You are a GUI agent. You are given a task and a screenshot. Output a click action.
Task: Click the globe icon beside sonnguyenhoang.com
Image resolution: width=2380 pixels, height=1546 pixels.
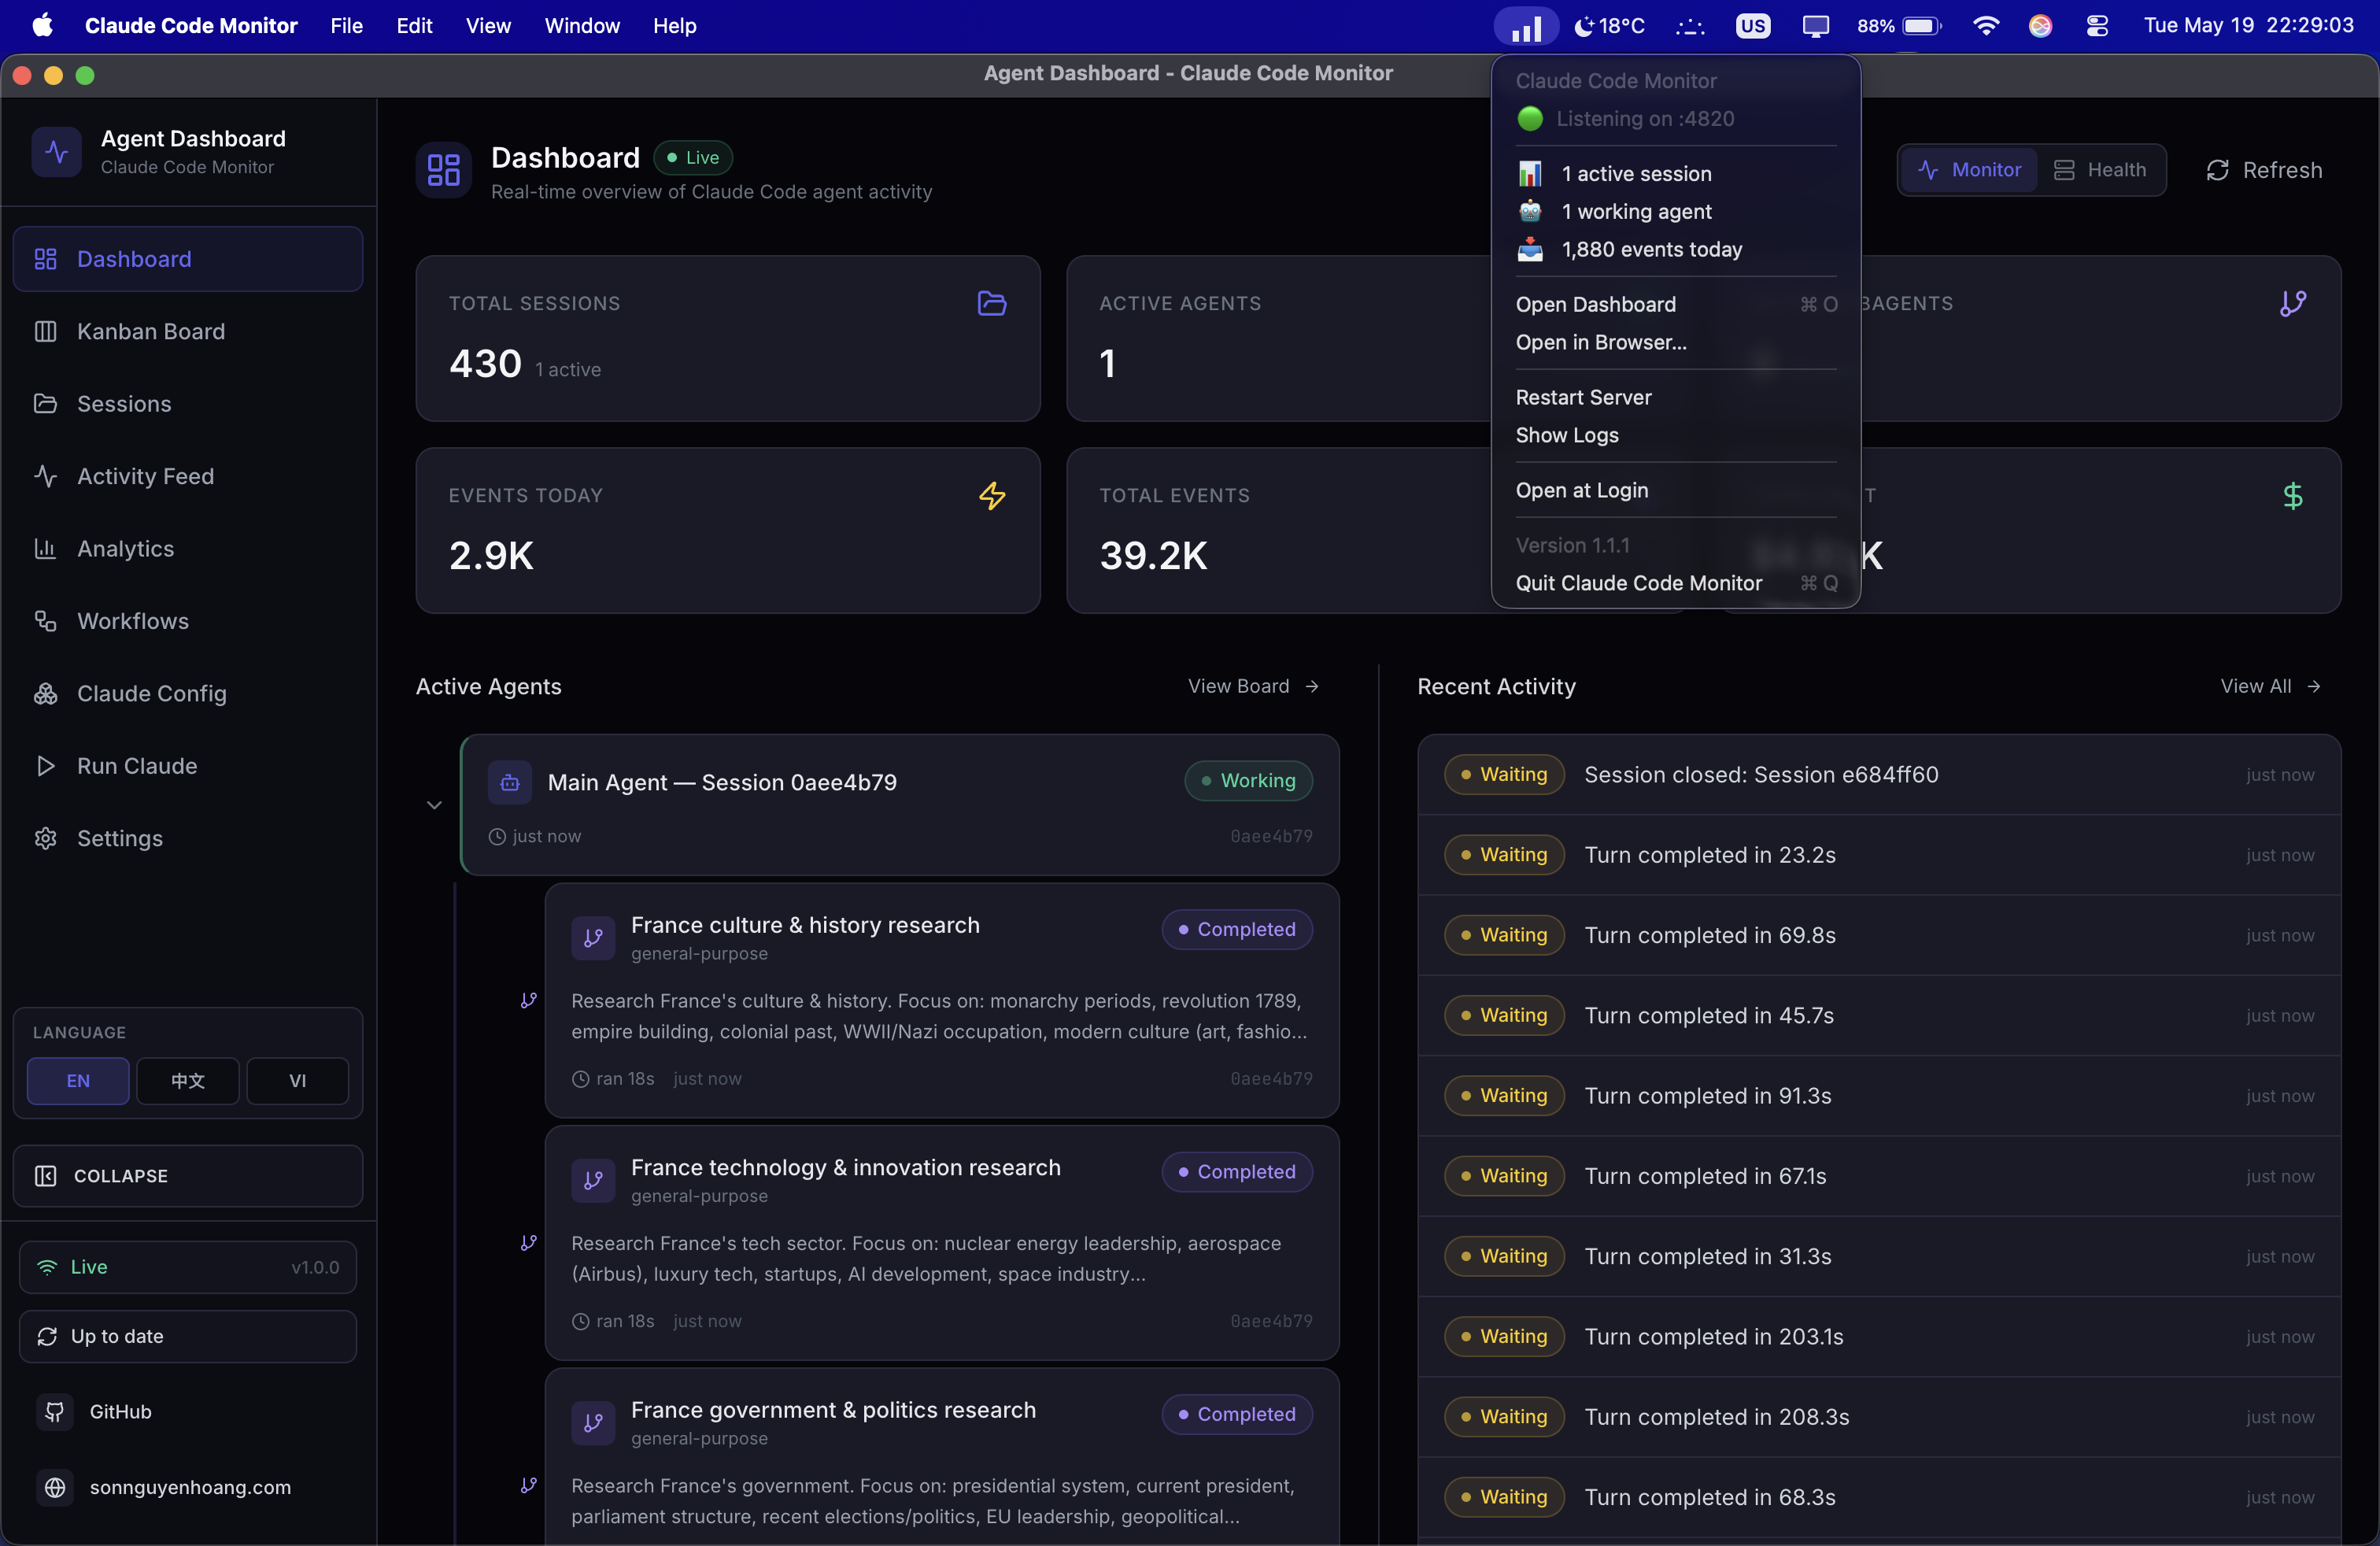click(55, 1487)
